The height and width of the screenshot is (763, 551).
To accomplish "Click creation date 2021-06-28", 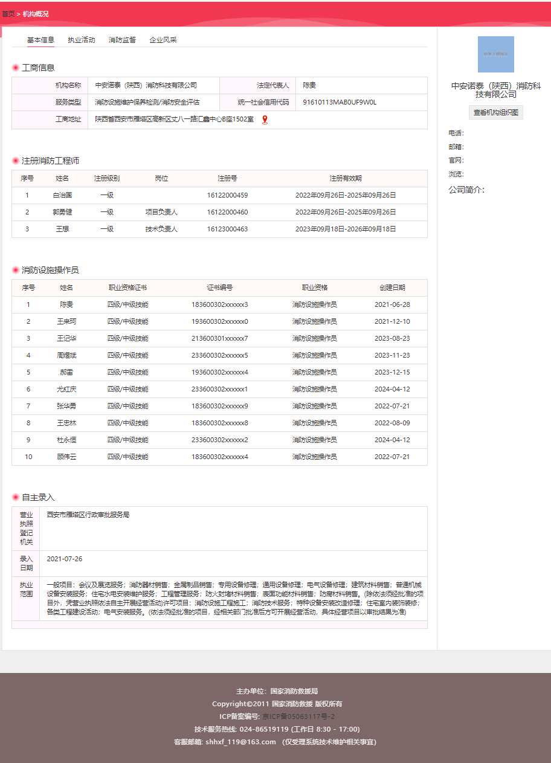I will tap(392, 304).
